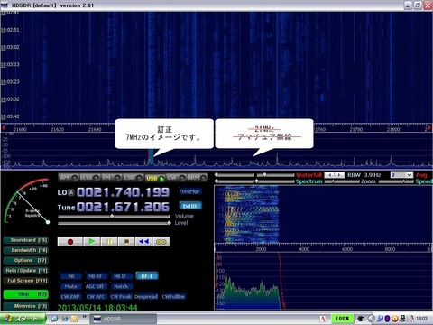Image resolution: width=433 pixels, height=325 pixels.
Task: Expand quick launch chevron in taskbar
Action: 85,317
